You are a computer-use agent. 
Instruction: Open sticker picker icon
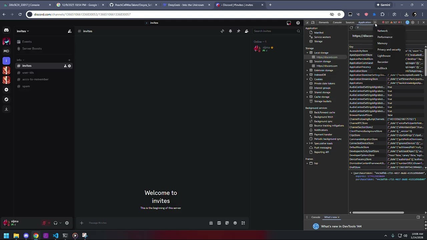pos(227,223)
